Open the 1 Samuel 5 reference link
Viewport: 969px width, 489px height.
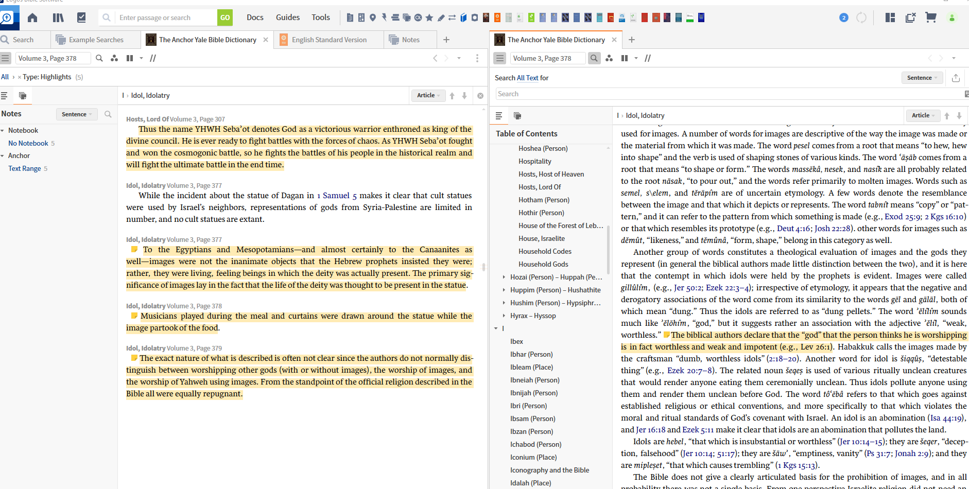point(337,196)
